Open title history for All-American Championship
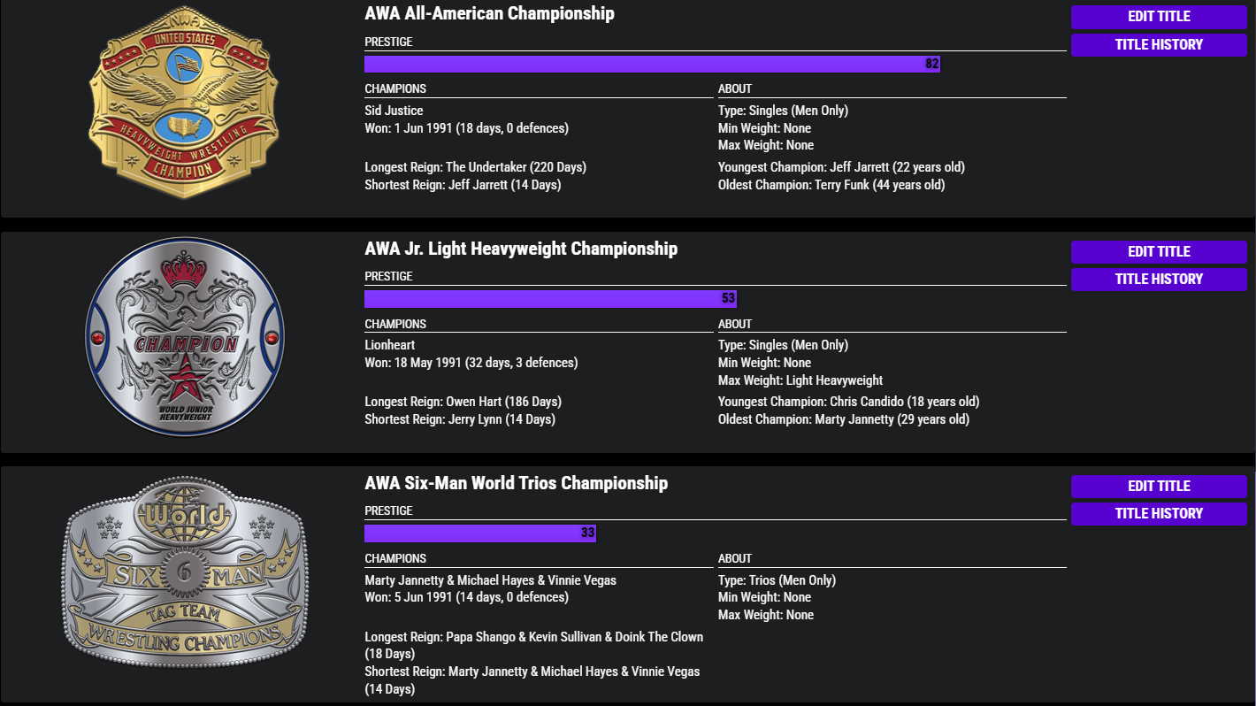The image size is (1256, 706). click(x=1158, y=44)
